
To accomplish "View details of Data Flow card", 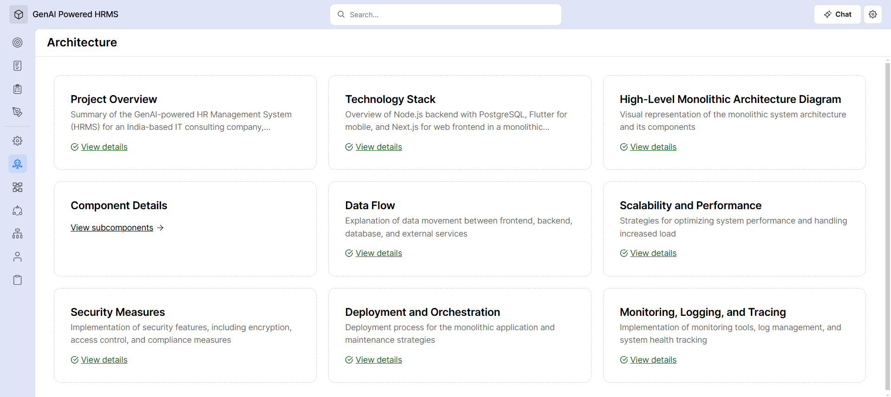I will pos(378,253).
